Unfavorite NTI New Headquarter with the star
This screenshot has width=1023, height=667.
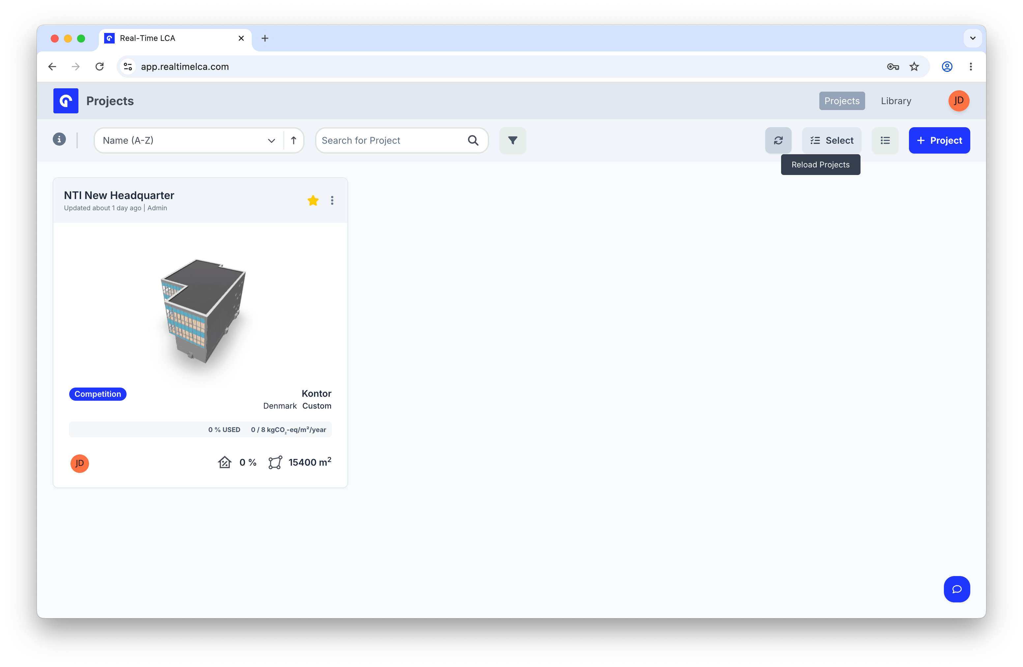click(x=313, y=200)
